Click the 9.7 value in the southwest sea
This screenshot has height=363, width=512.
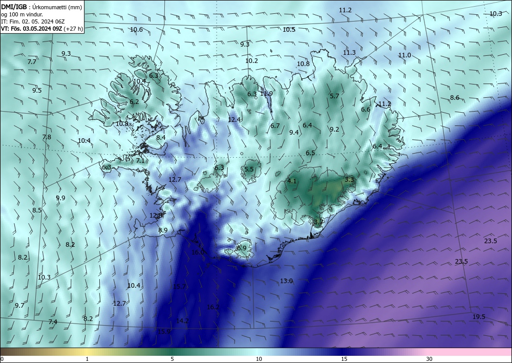pyautogui.click(x=19, y=306)
